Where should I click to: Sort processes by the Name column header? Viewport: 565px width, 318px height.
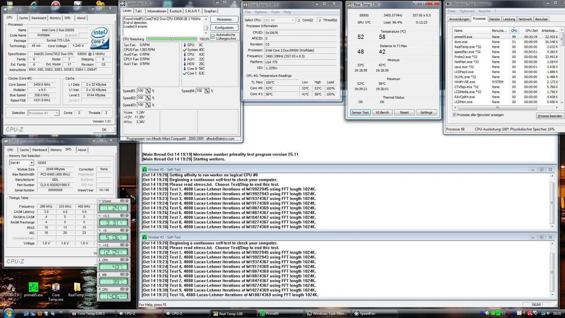pyautogui.click(x=471, y=31)
